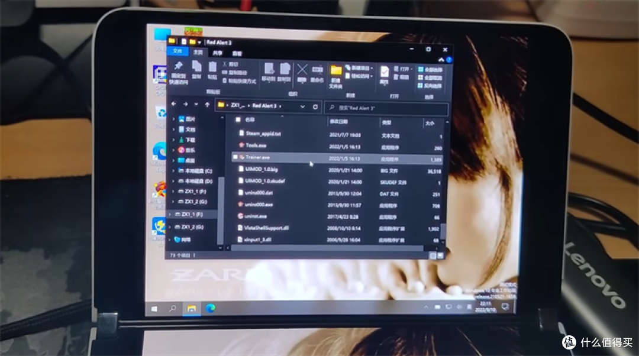The height and width of the screenshot is (356, 639).
Task: Select the Steam_appid.txt file
Action: (x=263, y=133)
